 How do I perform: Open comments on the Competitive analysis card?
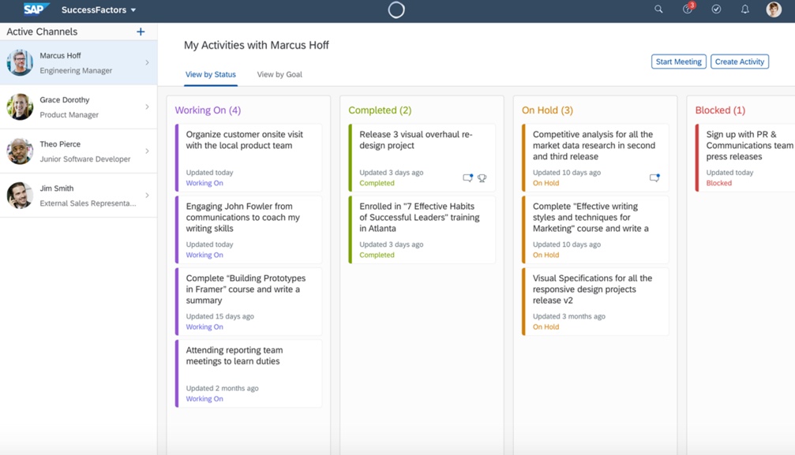point(654,178)
